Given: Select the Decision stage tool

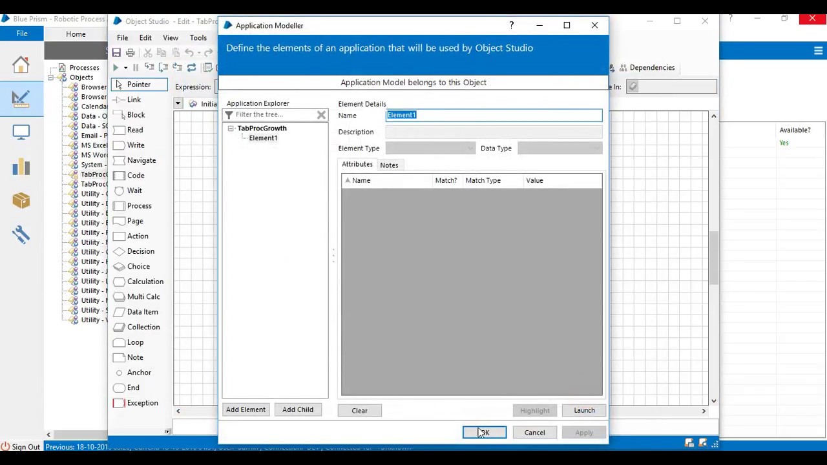Looking at the screenshot, I should 141,251.
